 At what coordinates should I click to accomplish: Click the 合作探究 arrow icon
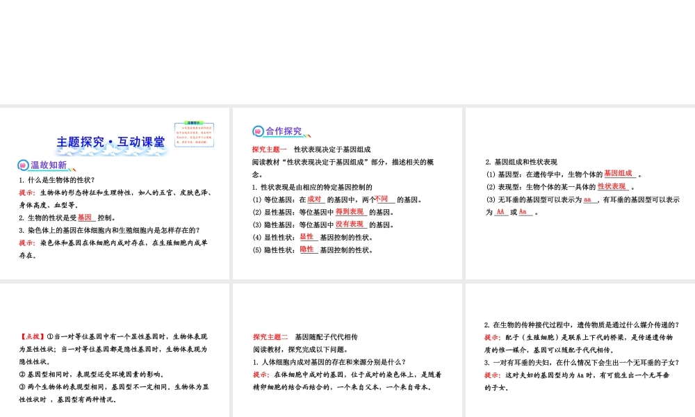[258, 131]
